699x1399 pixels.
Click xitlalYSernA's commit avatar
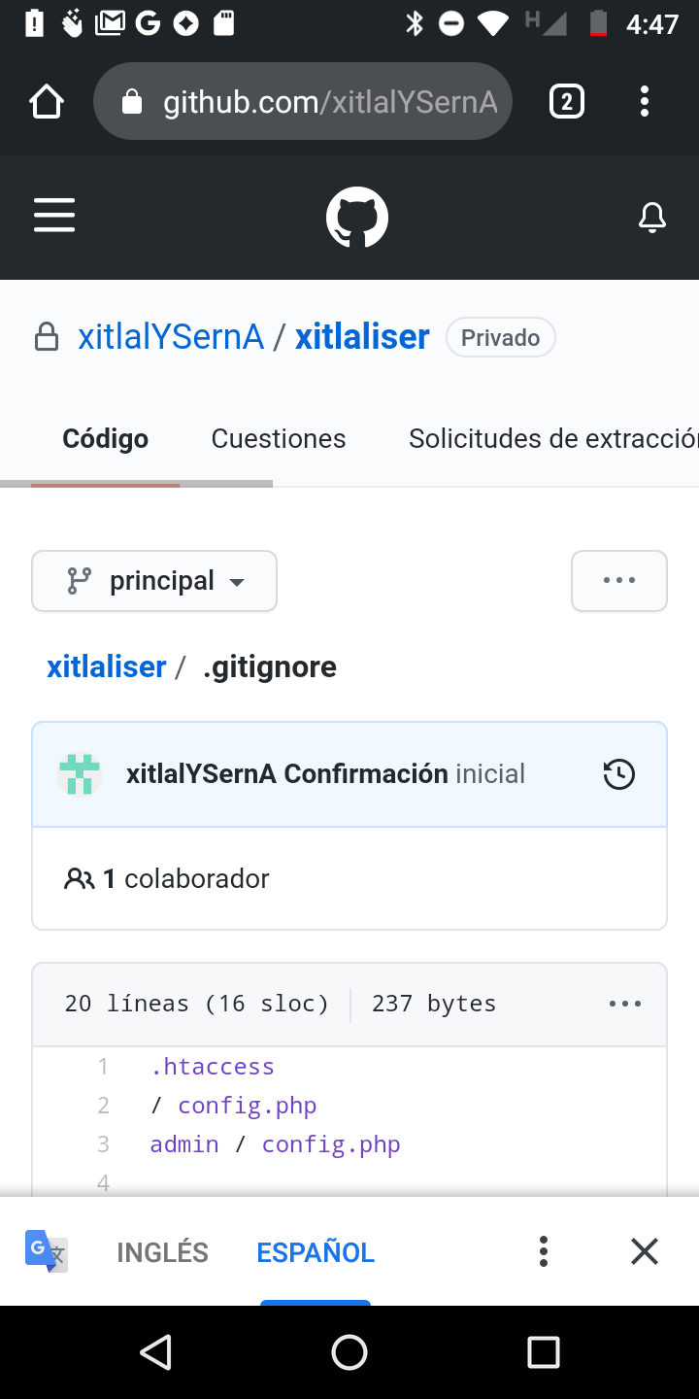click(x=79, y=774)
